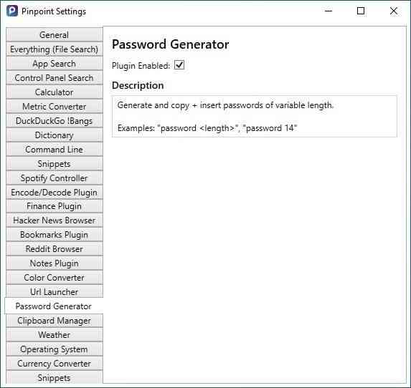Minimize the Pinpoint Settings window

point(329,11)
